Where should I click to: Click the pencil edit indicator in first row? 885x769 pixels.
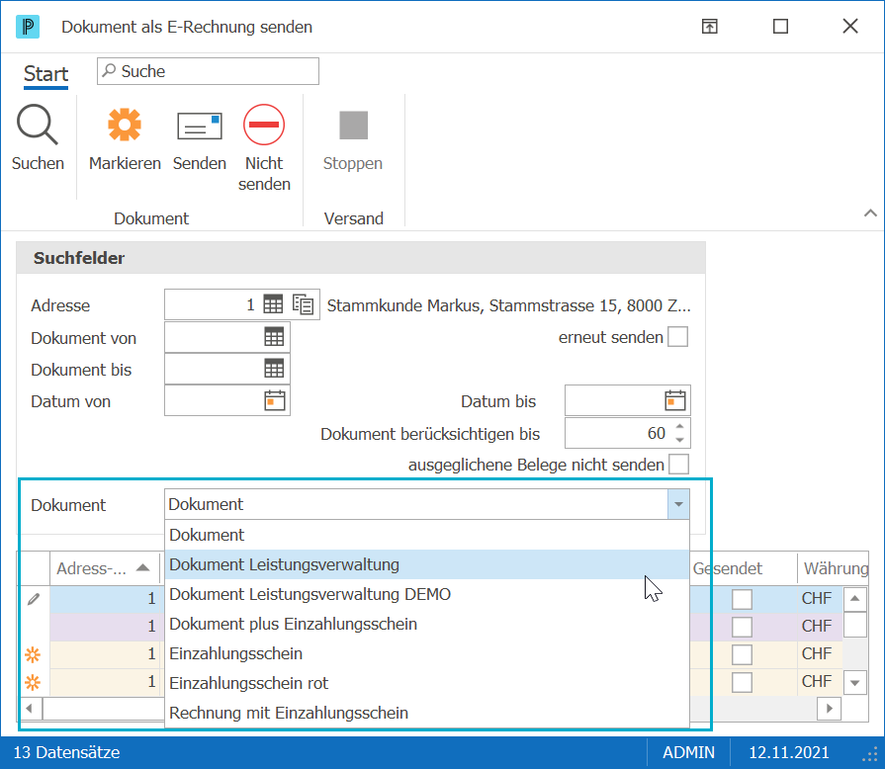coord(34,599)
